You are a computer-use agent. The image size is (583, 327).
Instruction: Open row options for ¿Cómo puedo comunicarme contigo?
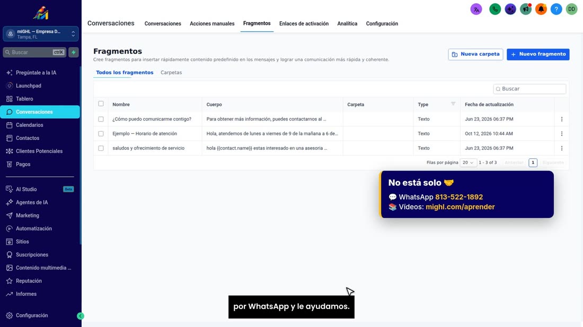pos(561,119)
